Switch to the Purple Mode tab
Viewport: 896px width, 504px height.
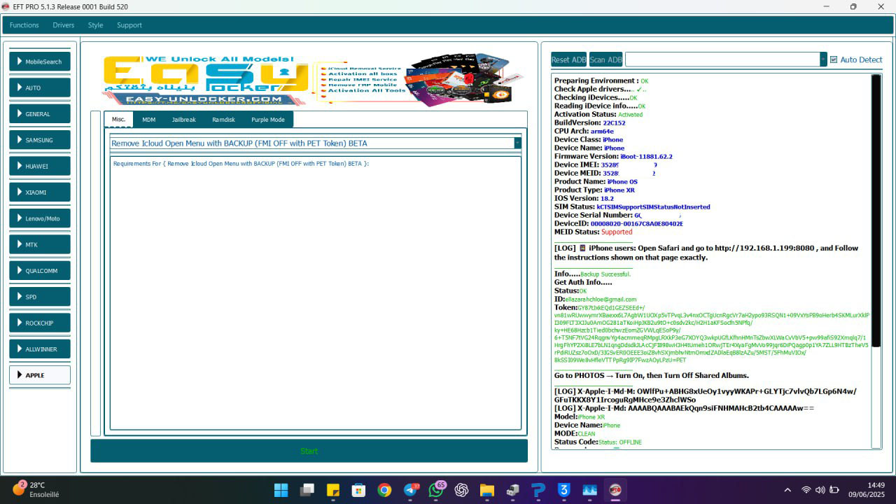[268, 120]
